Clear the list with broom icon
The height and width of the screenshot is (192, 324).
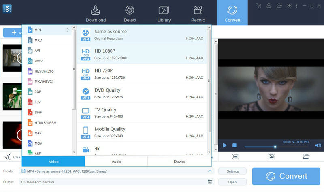click(x=8, y=157)
